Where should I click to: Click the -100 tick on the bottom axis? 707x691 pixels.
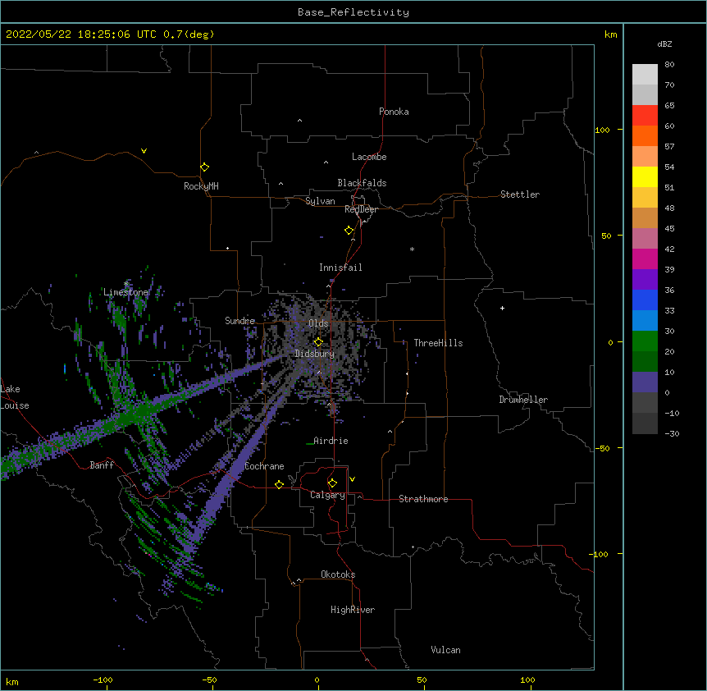[103, 680]
